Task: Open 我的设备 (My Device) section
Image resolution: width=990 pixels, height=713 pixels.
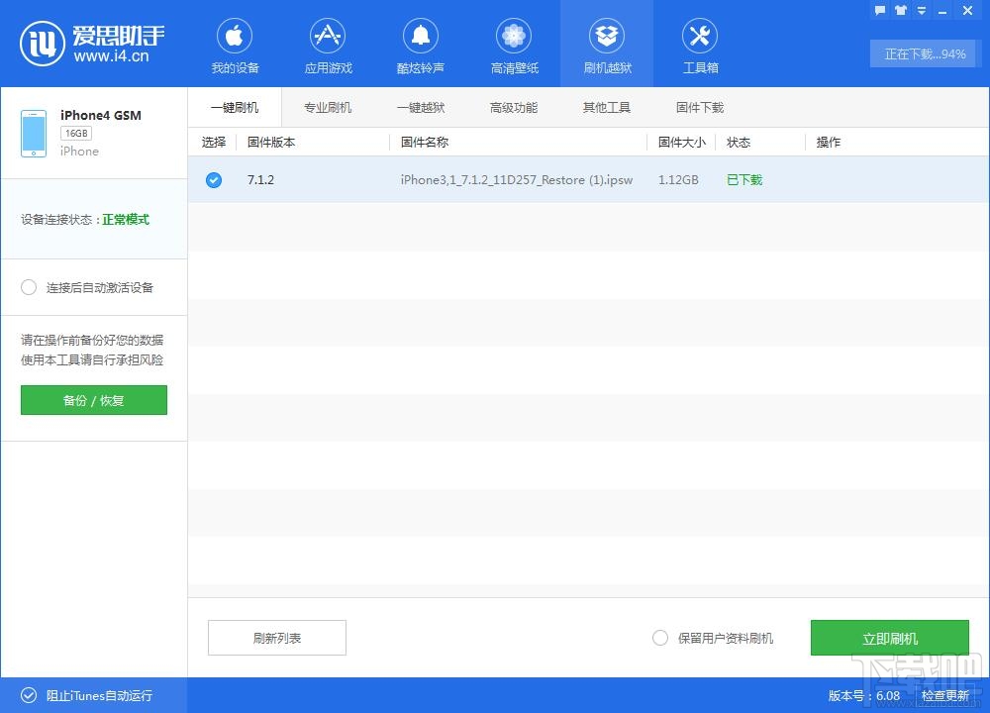Action: (x=235, y=47)
